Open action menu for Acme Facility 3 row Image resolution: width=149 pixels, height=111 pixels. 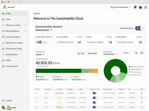[142, 107]
